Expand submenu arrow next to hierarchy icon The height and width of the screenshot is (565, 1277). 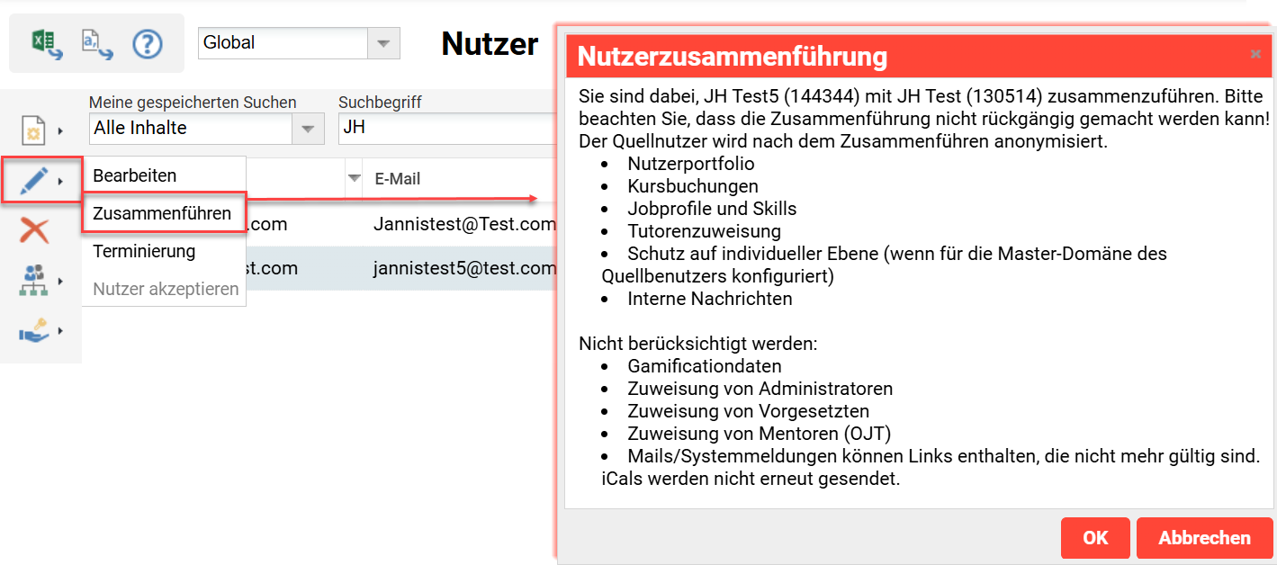[x=60, y=282]
